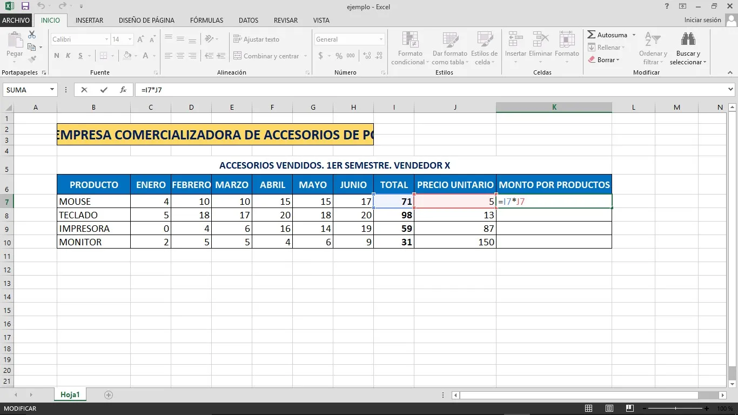Select the Hoja1 sheet tab

tap(70, 395)
